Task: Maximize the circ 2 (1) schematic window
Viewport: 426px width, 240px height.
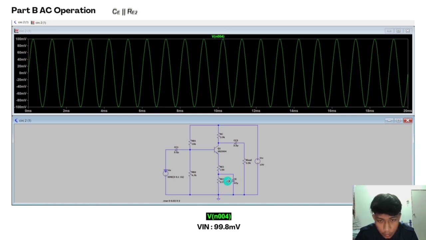Action: 398,120
